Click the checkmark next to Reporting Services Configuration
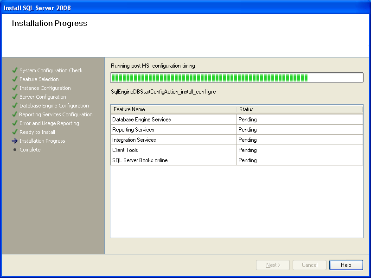371x278 pixels. click(x=15, y=114)
